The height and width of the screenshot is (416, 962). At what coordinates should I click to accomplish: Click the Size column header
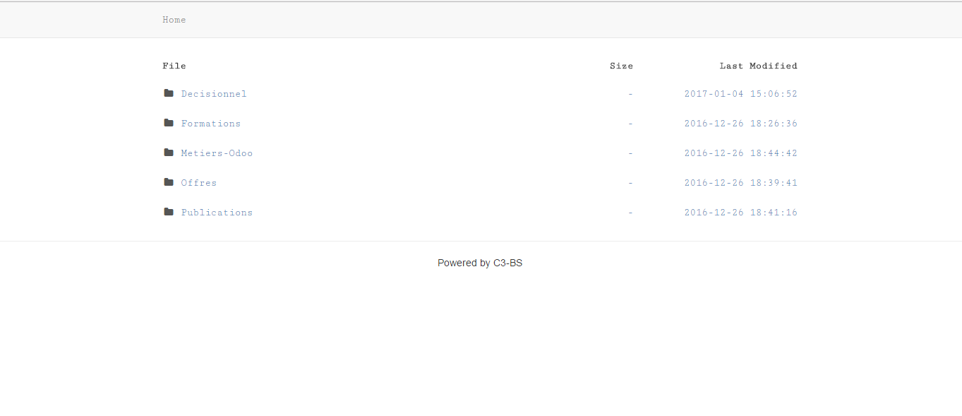pos(621,66)
